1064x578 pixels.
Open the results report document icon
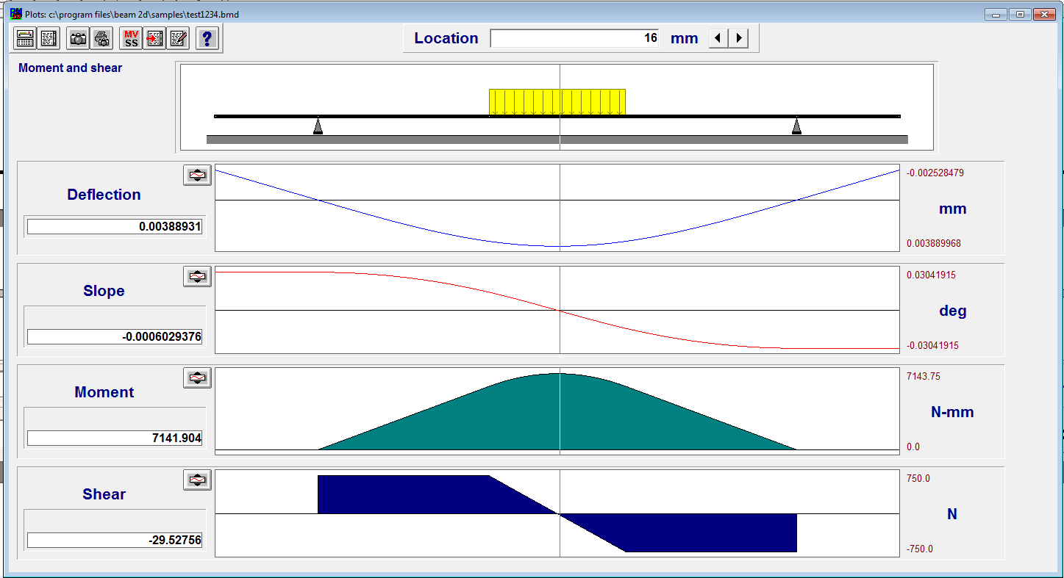tap(48, 38)
